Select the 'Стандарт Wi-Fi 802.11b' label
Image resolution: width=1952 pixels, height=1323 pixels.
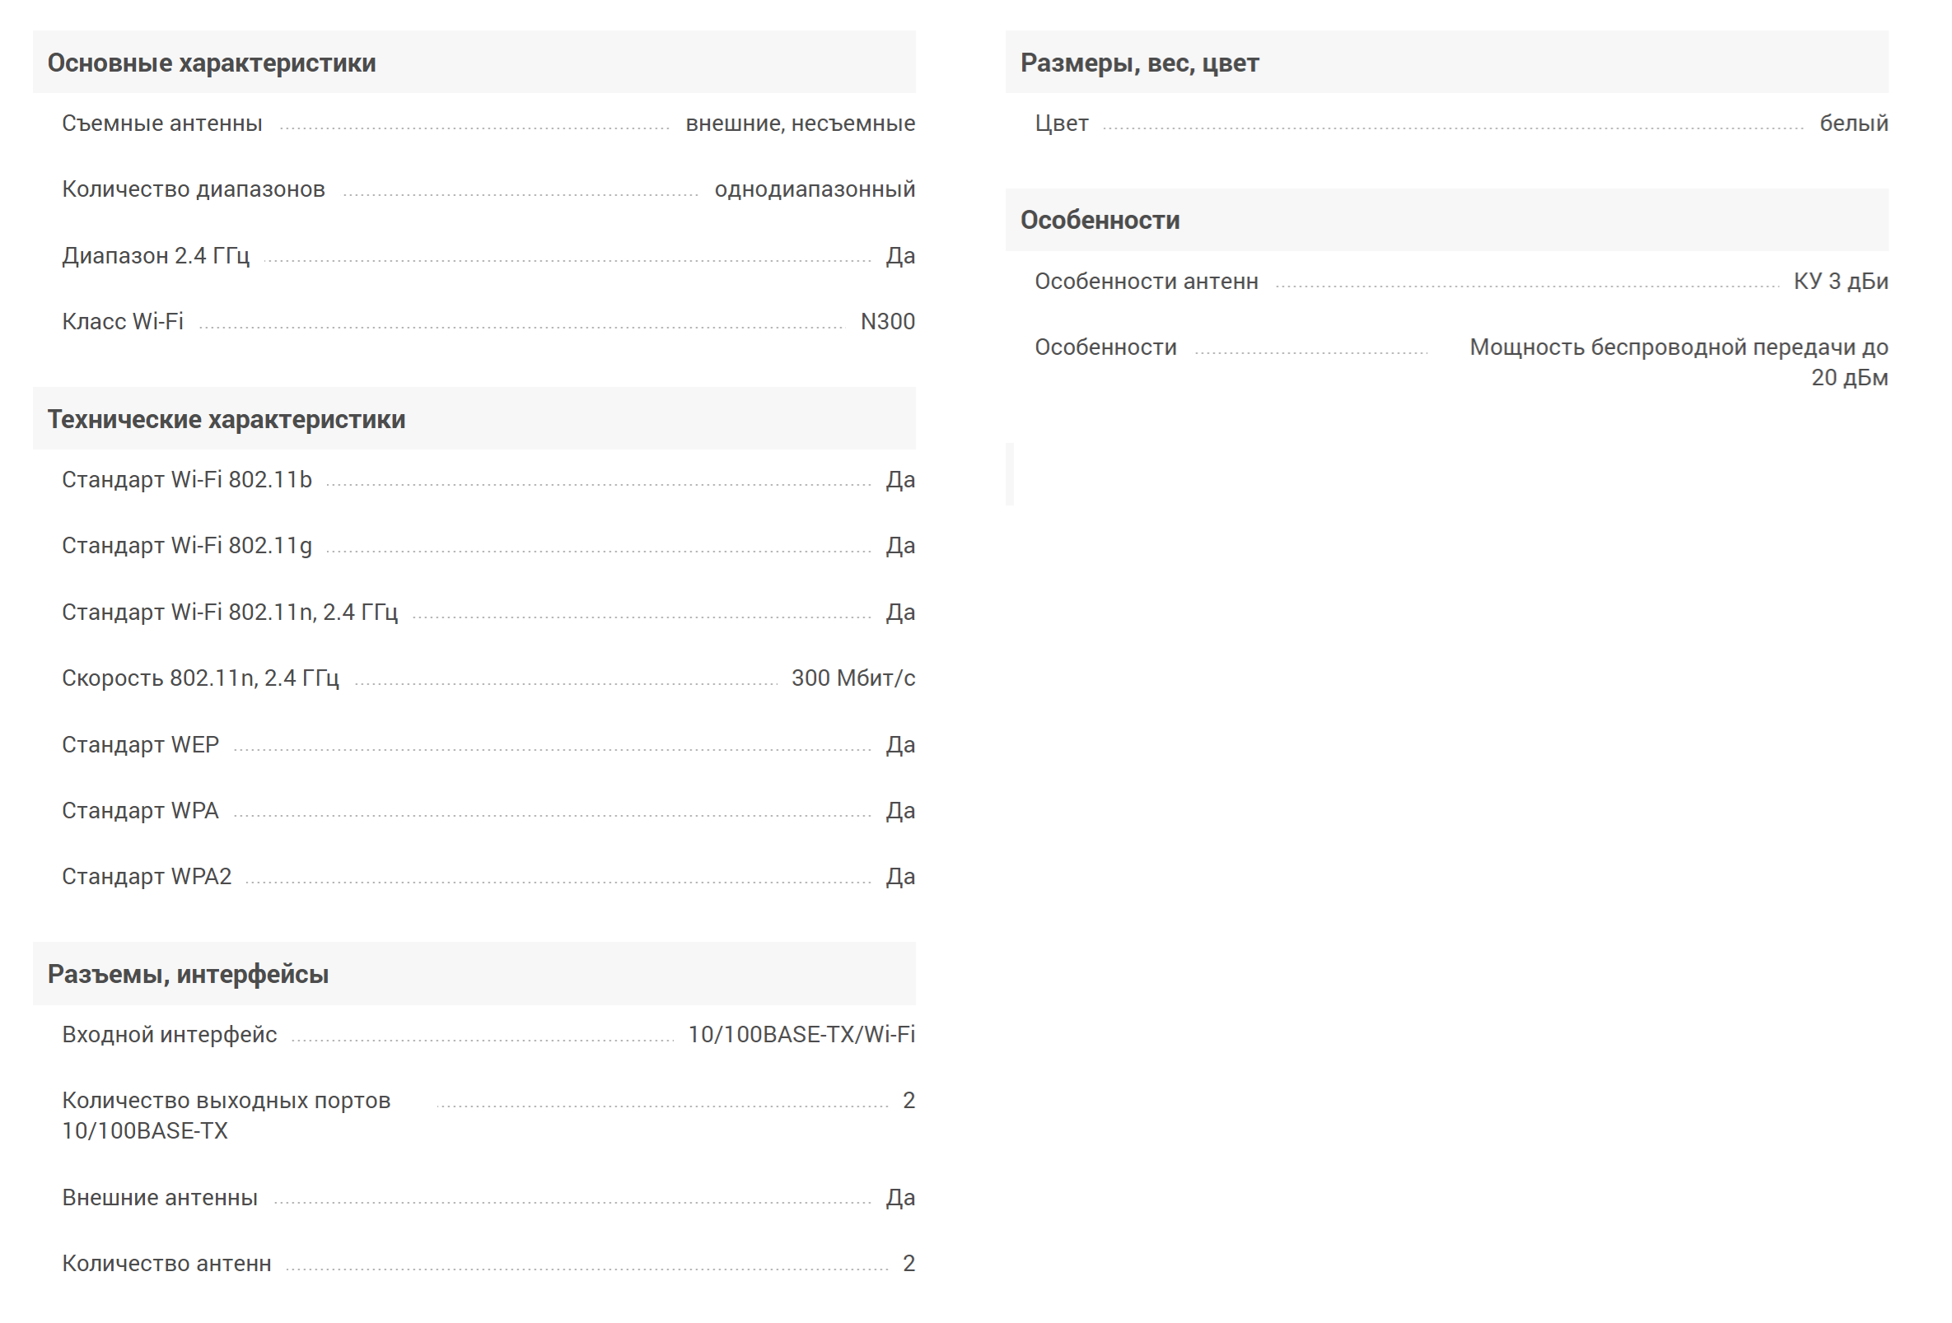click(186, 479)
